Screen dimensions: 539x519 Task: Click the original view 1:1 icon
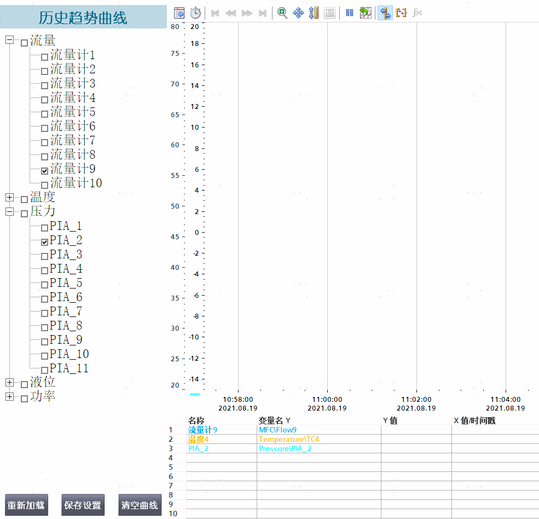[329, 13]
